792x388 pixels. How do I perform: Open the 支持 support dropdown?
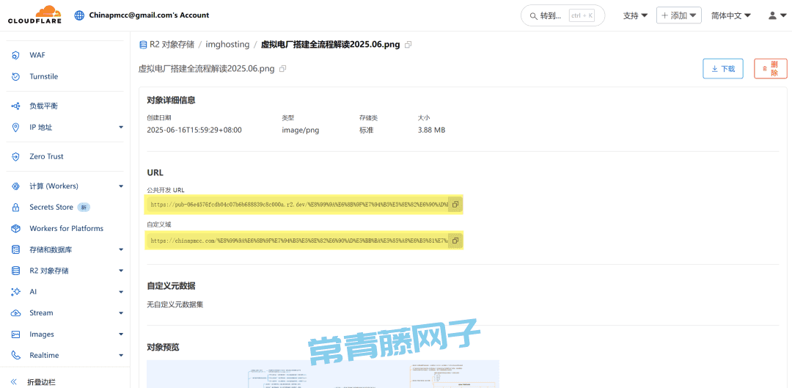click(x=635, y=15)
